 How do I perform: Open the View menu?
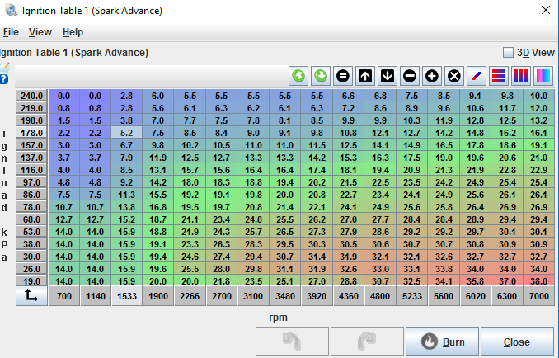point(40,32)
